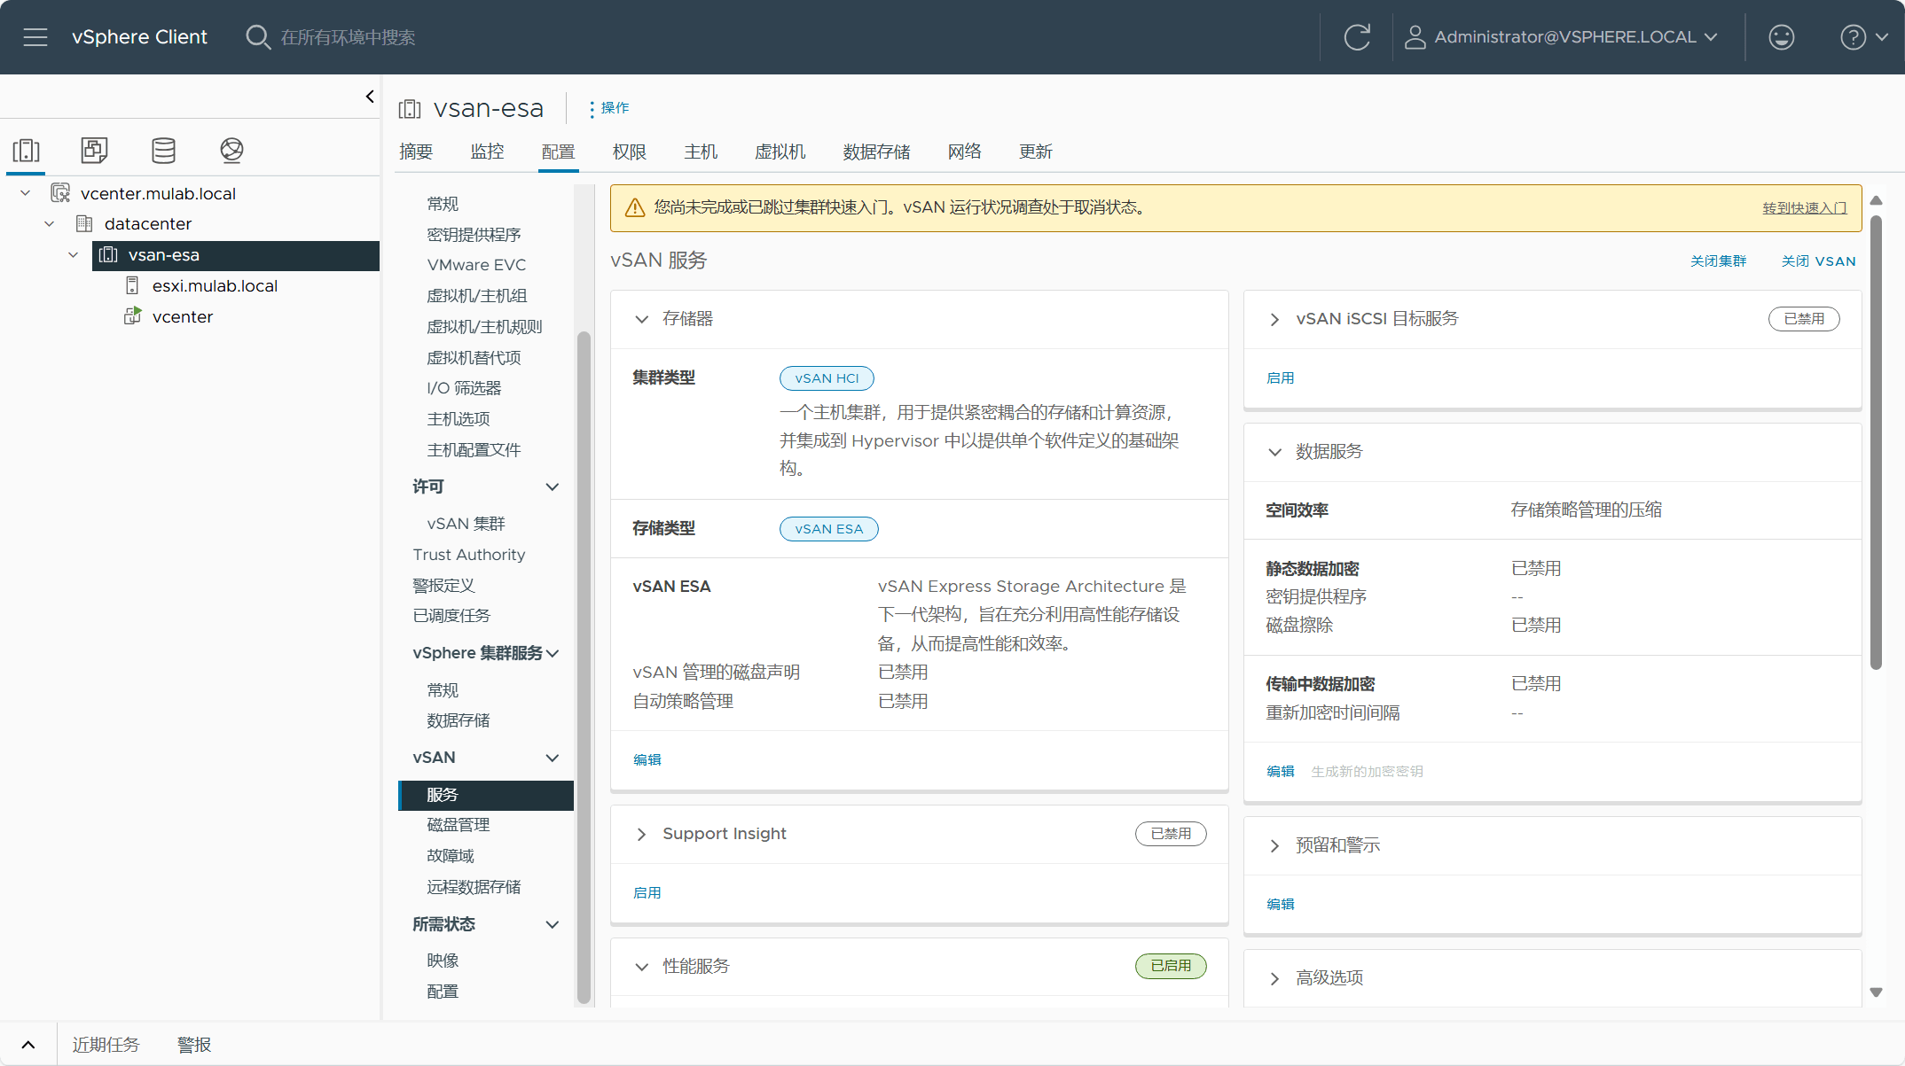Image resolution: width=1905 pixels, height=1066 pixels.
Task: Collapse the vsan-esa cluster tree node
Action: pyautogui.click(x=74, y=255)
